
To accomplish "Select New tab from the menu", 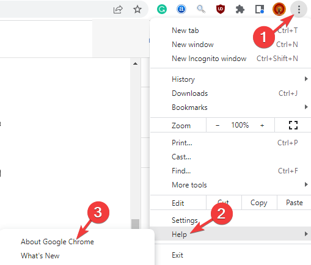I will (230, 31).
